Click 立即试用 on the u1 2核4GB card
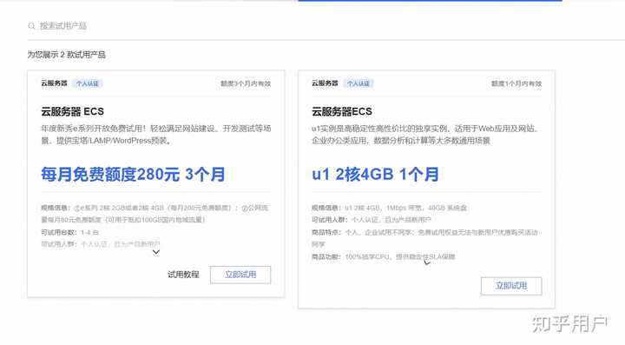 click(511, 286)
